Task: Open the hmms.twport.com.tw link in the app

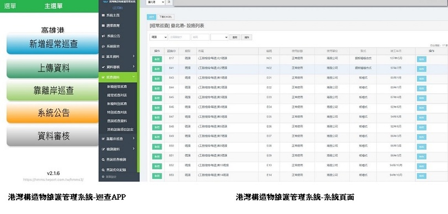Action: tap(53, 180)
